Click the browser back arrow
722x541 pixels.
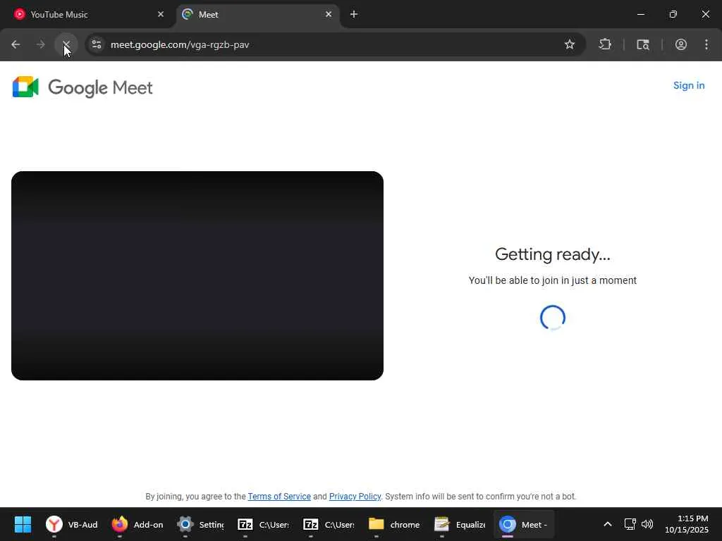coord(16,44)
